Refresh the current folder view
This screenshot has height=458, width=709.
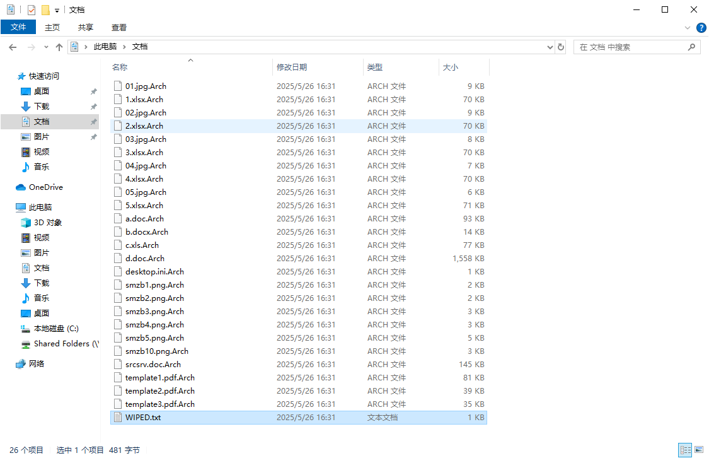[561, 47]
